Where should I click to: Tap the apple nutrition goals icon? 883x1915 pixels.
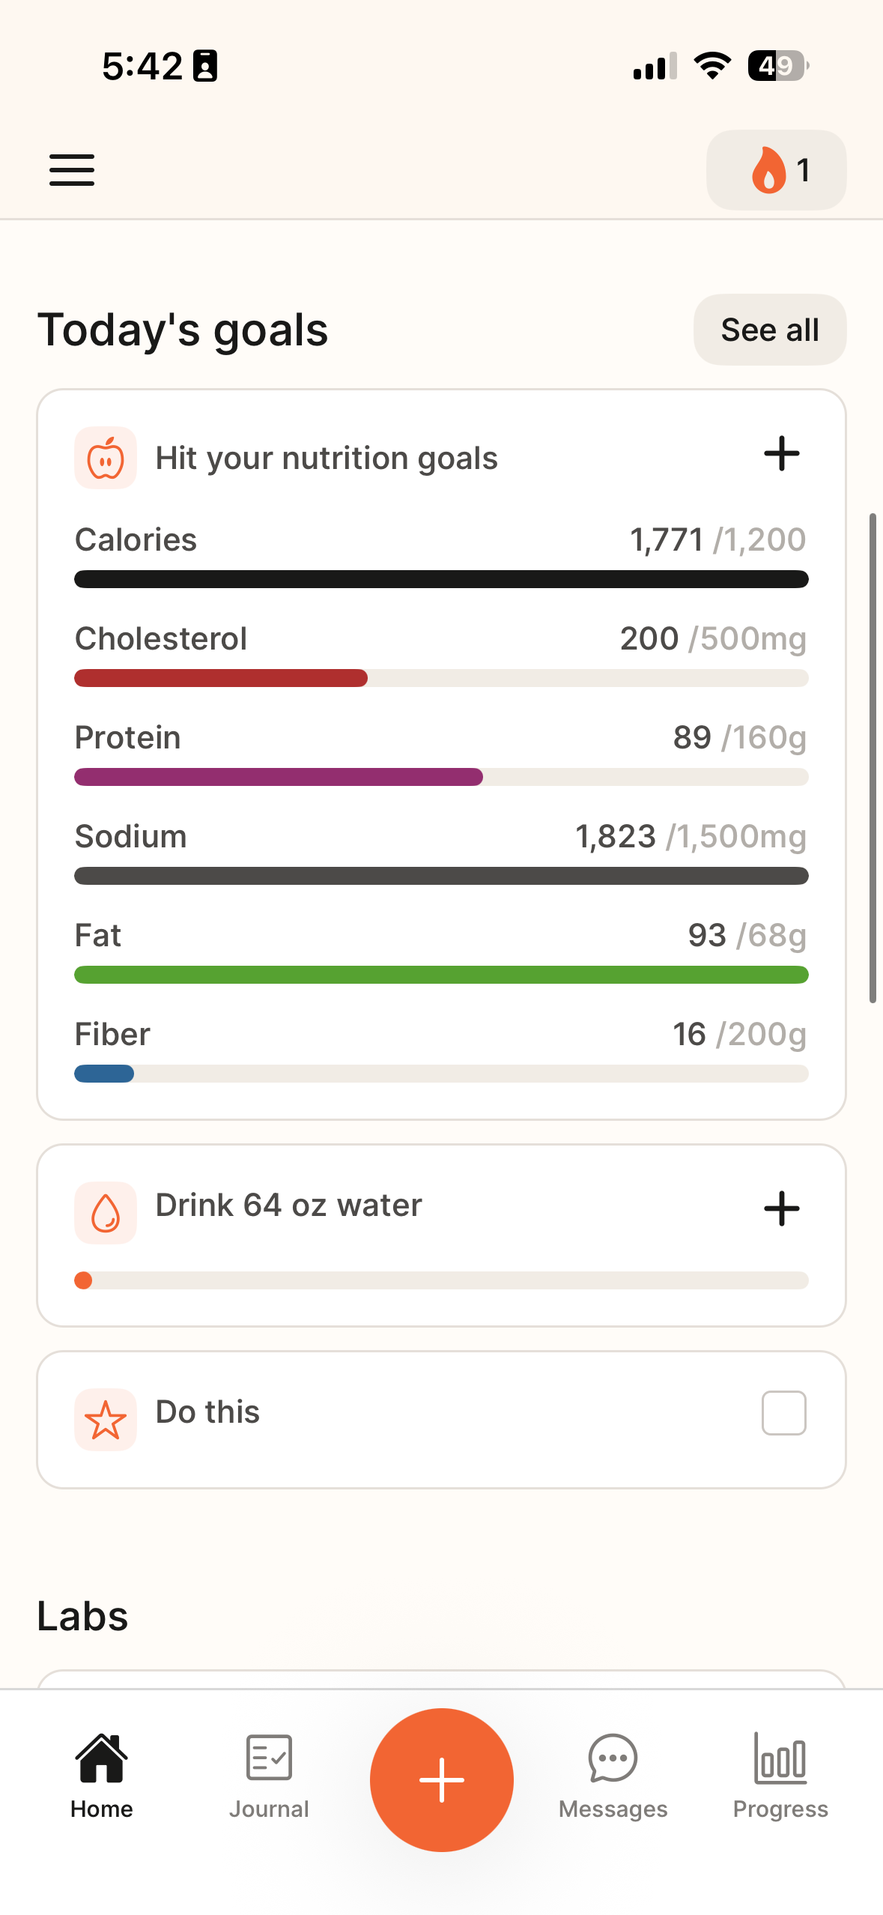click(106, 458)
